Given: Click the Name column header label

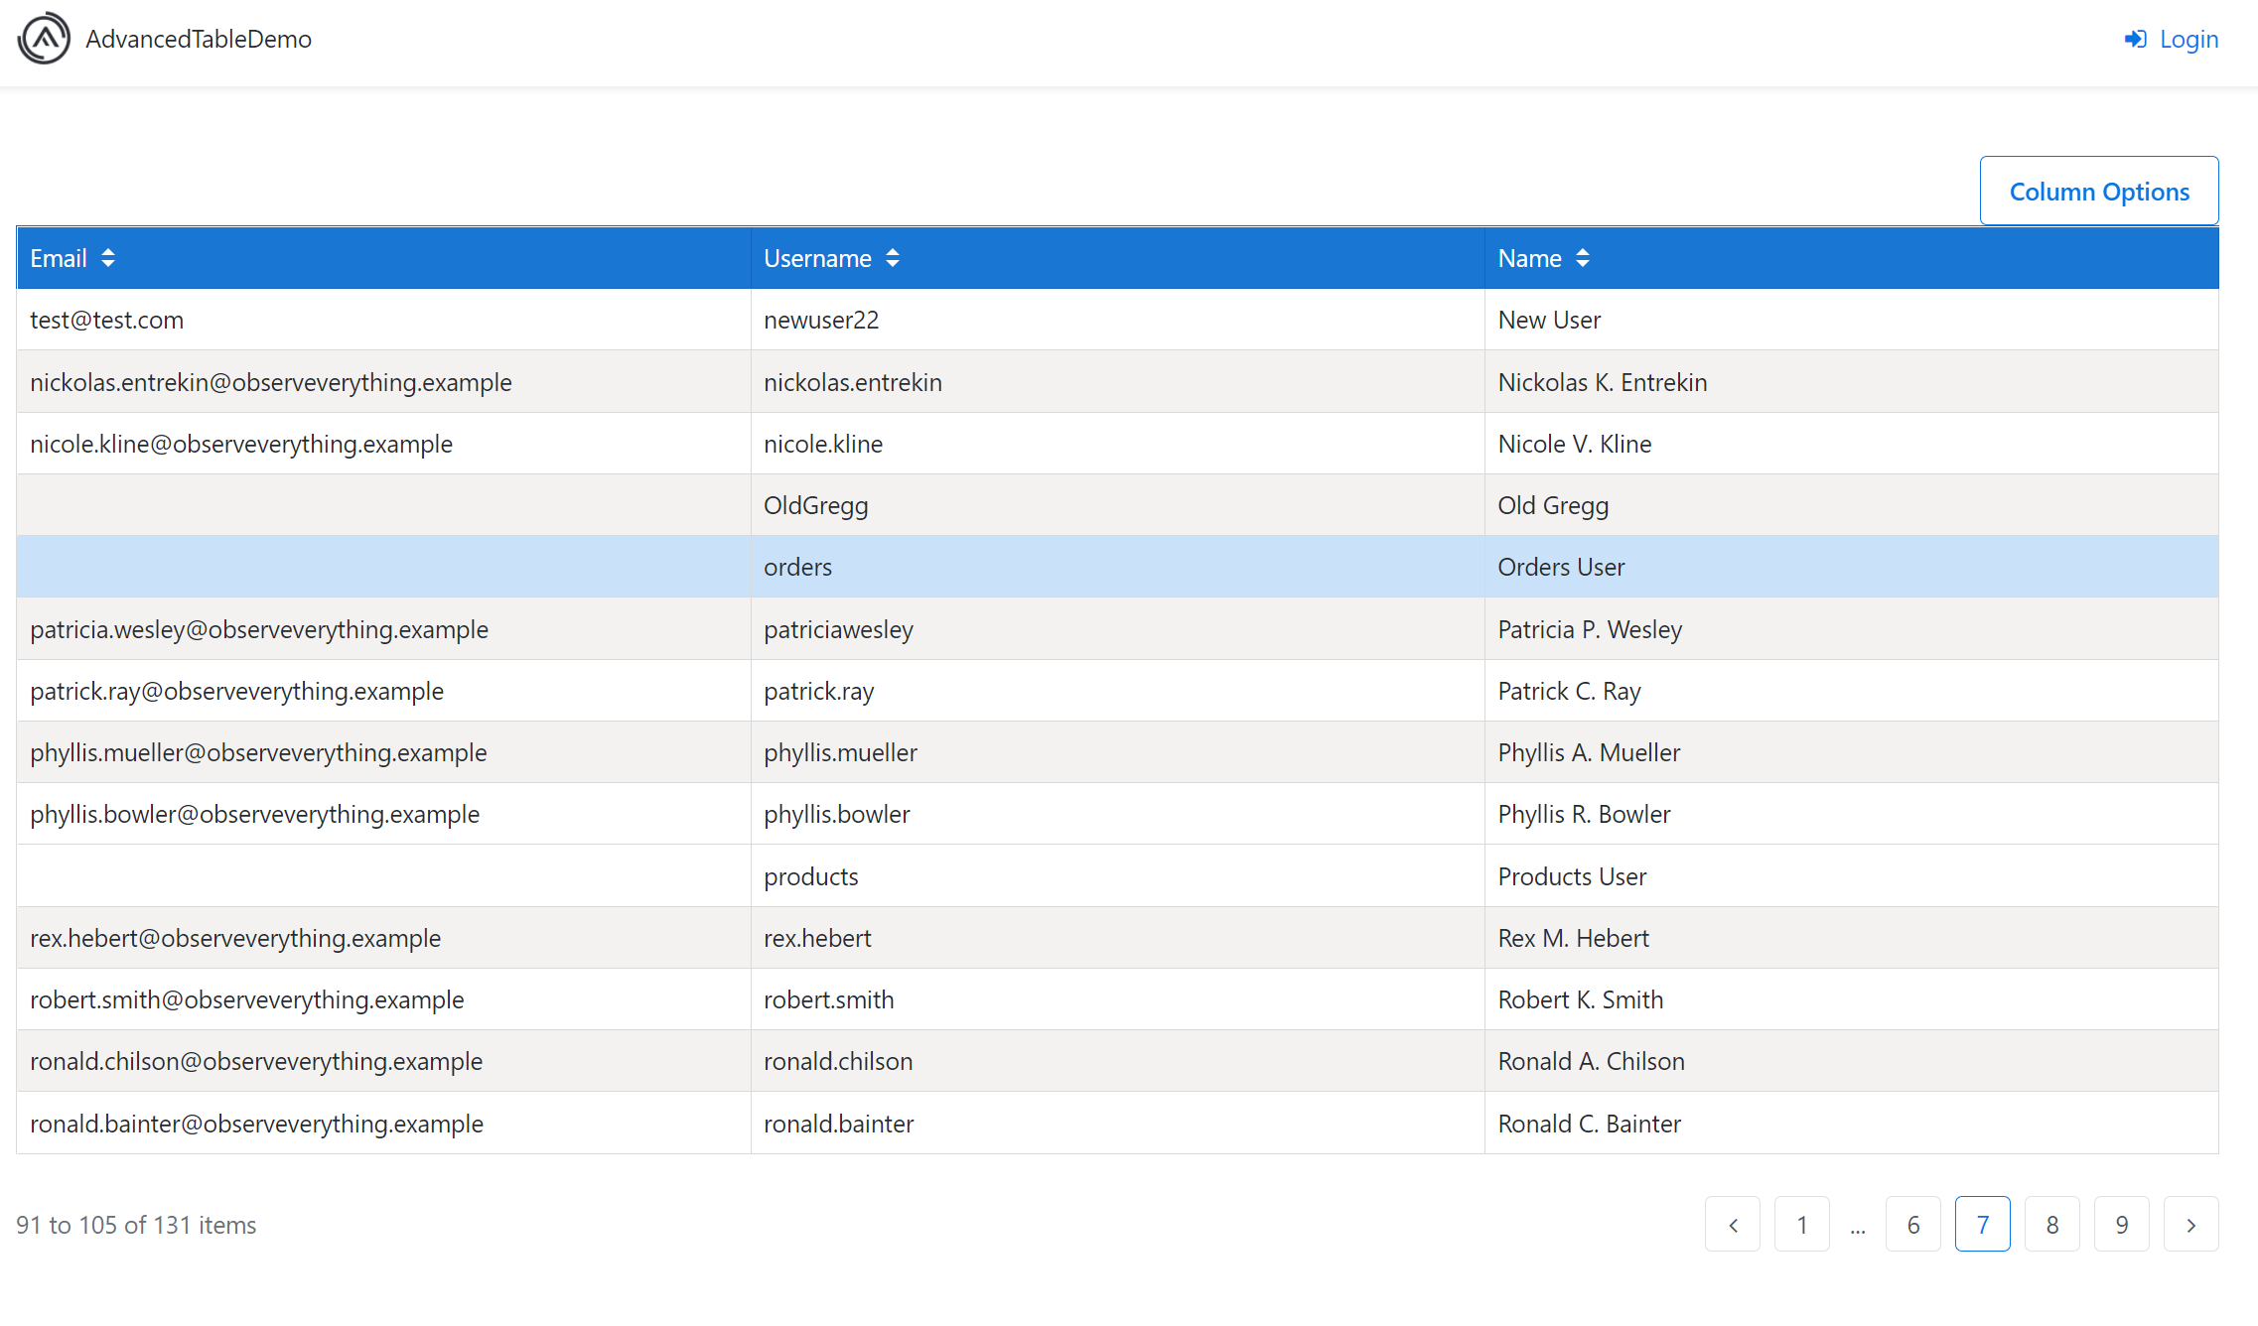Looking at the screenshot, I should pos(1529,258).
